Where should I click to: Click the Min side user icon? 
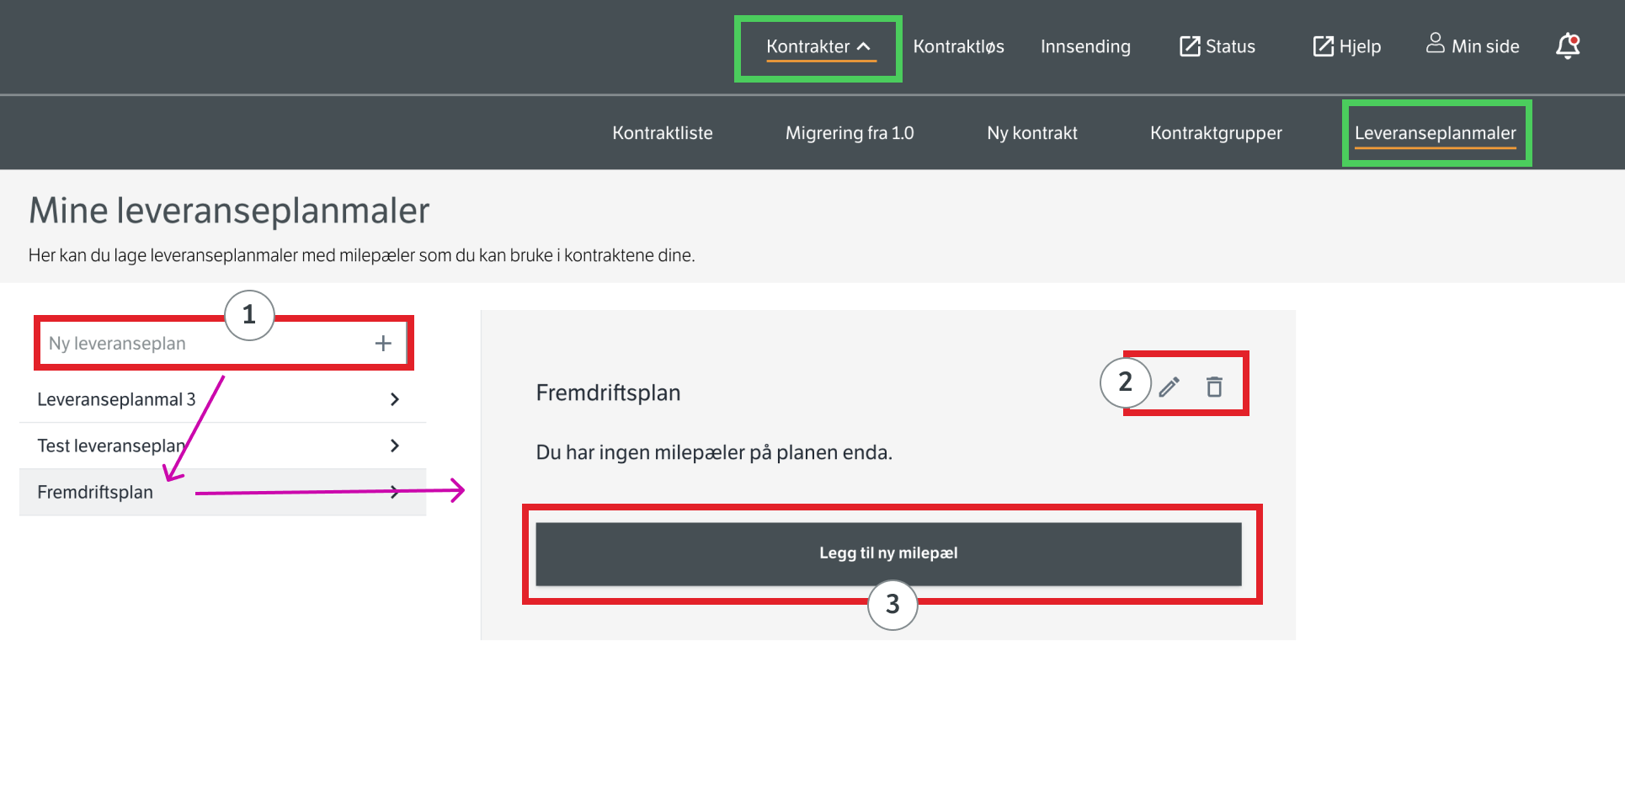(x=1435, y=44)
